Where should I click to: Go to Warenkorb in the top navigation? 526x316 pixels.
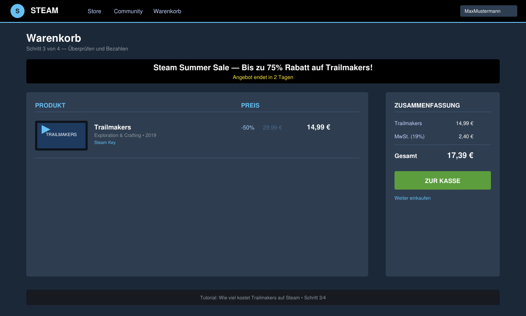click(x=167, y=11)
